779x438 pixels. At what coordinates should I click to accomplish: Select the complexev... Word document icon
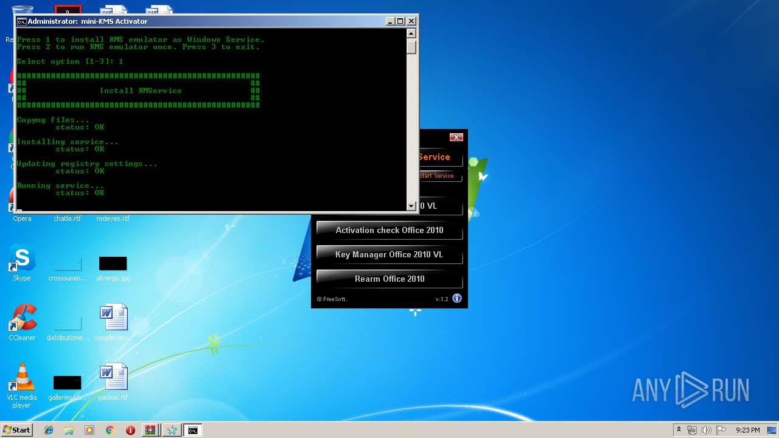tap(113, 318)
